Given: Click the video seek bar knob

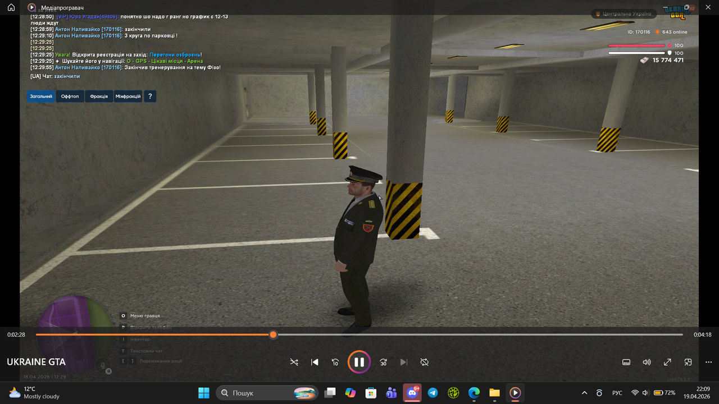Looking at the screenshot, I should 273,334.
